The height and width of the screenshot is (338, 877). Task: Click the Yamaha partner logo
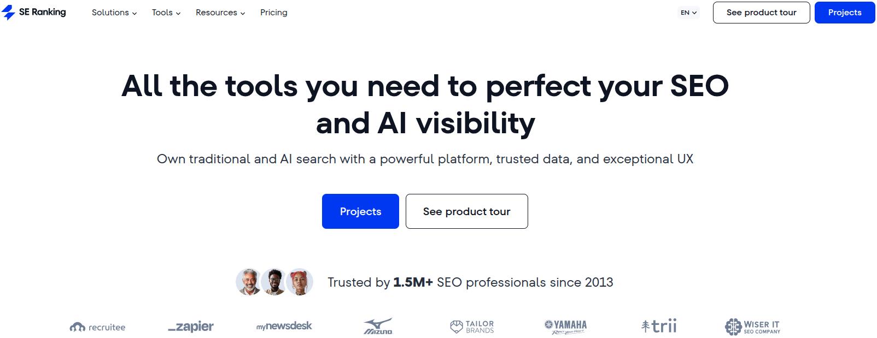tap(565, 326)
